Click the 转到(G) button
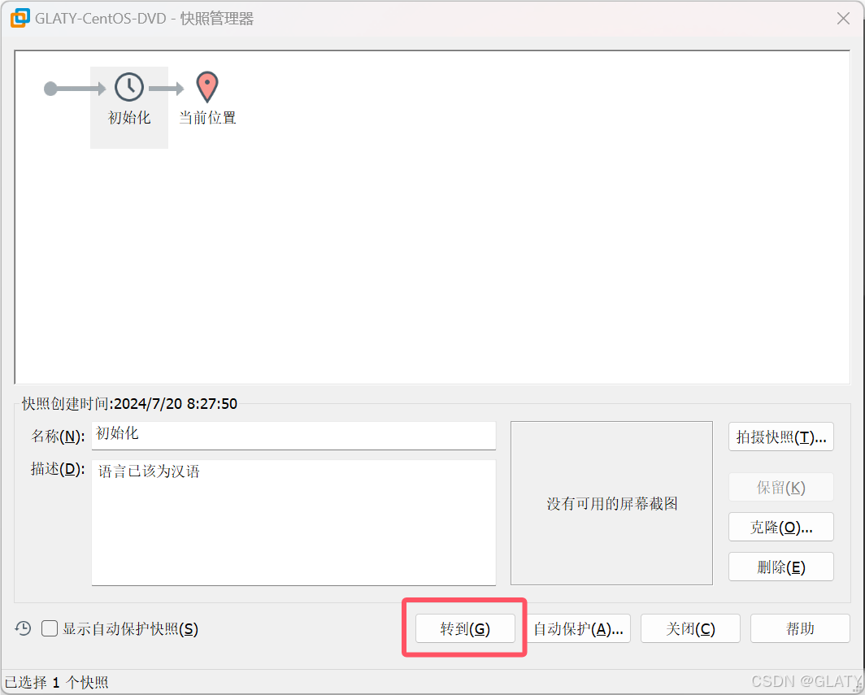The image size is (865, 695). tap(465, 628)
